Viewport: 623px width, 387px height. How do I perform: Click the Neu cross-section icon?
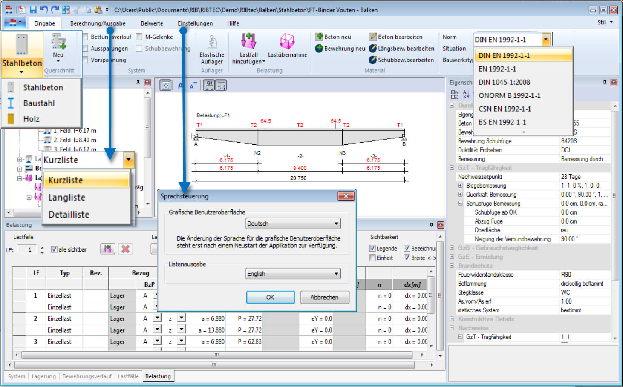(58, 42)
